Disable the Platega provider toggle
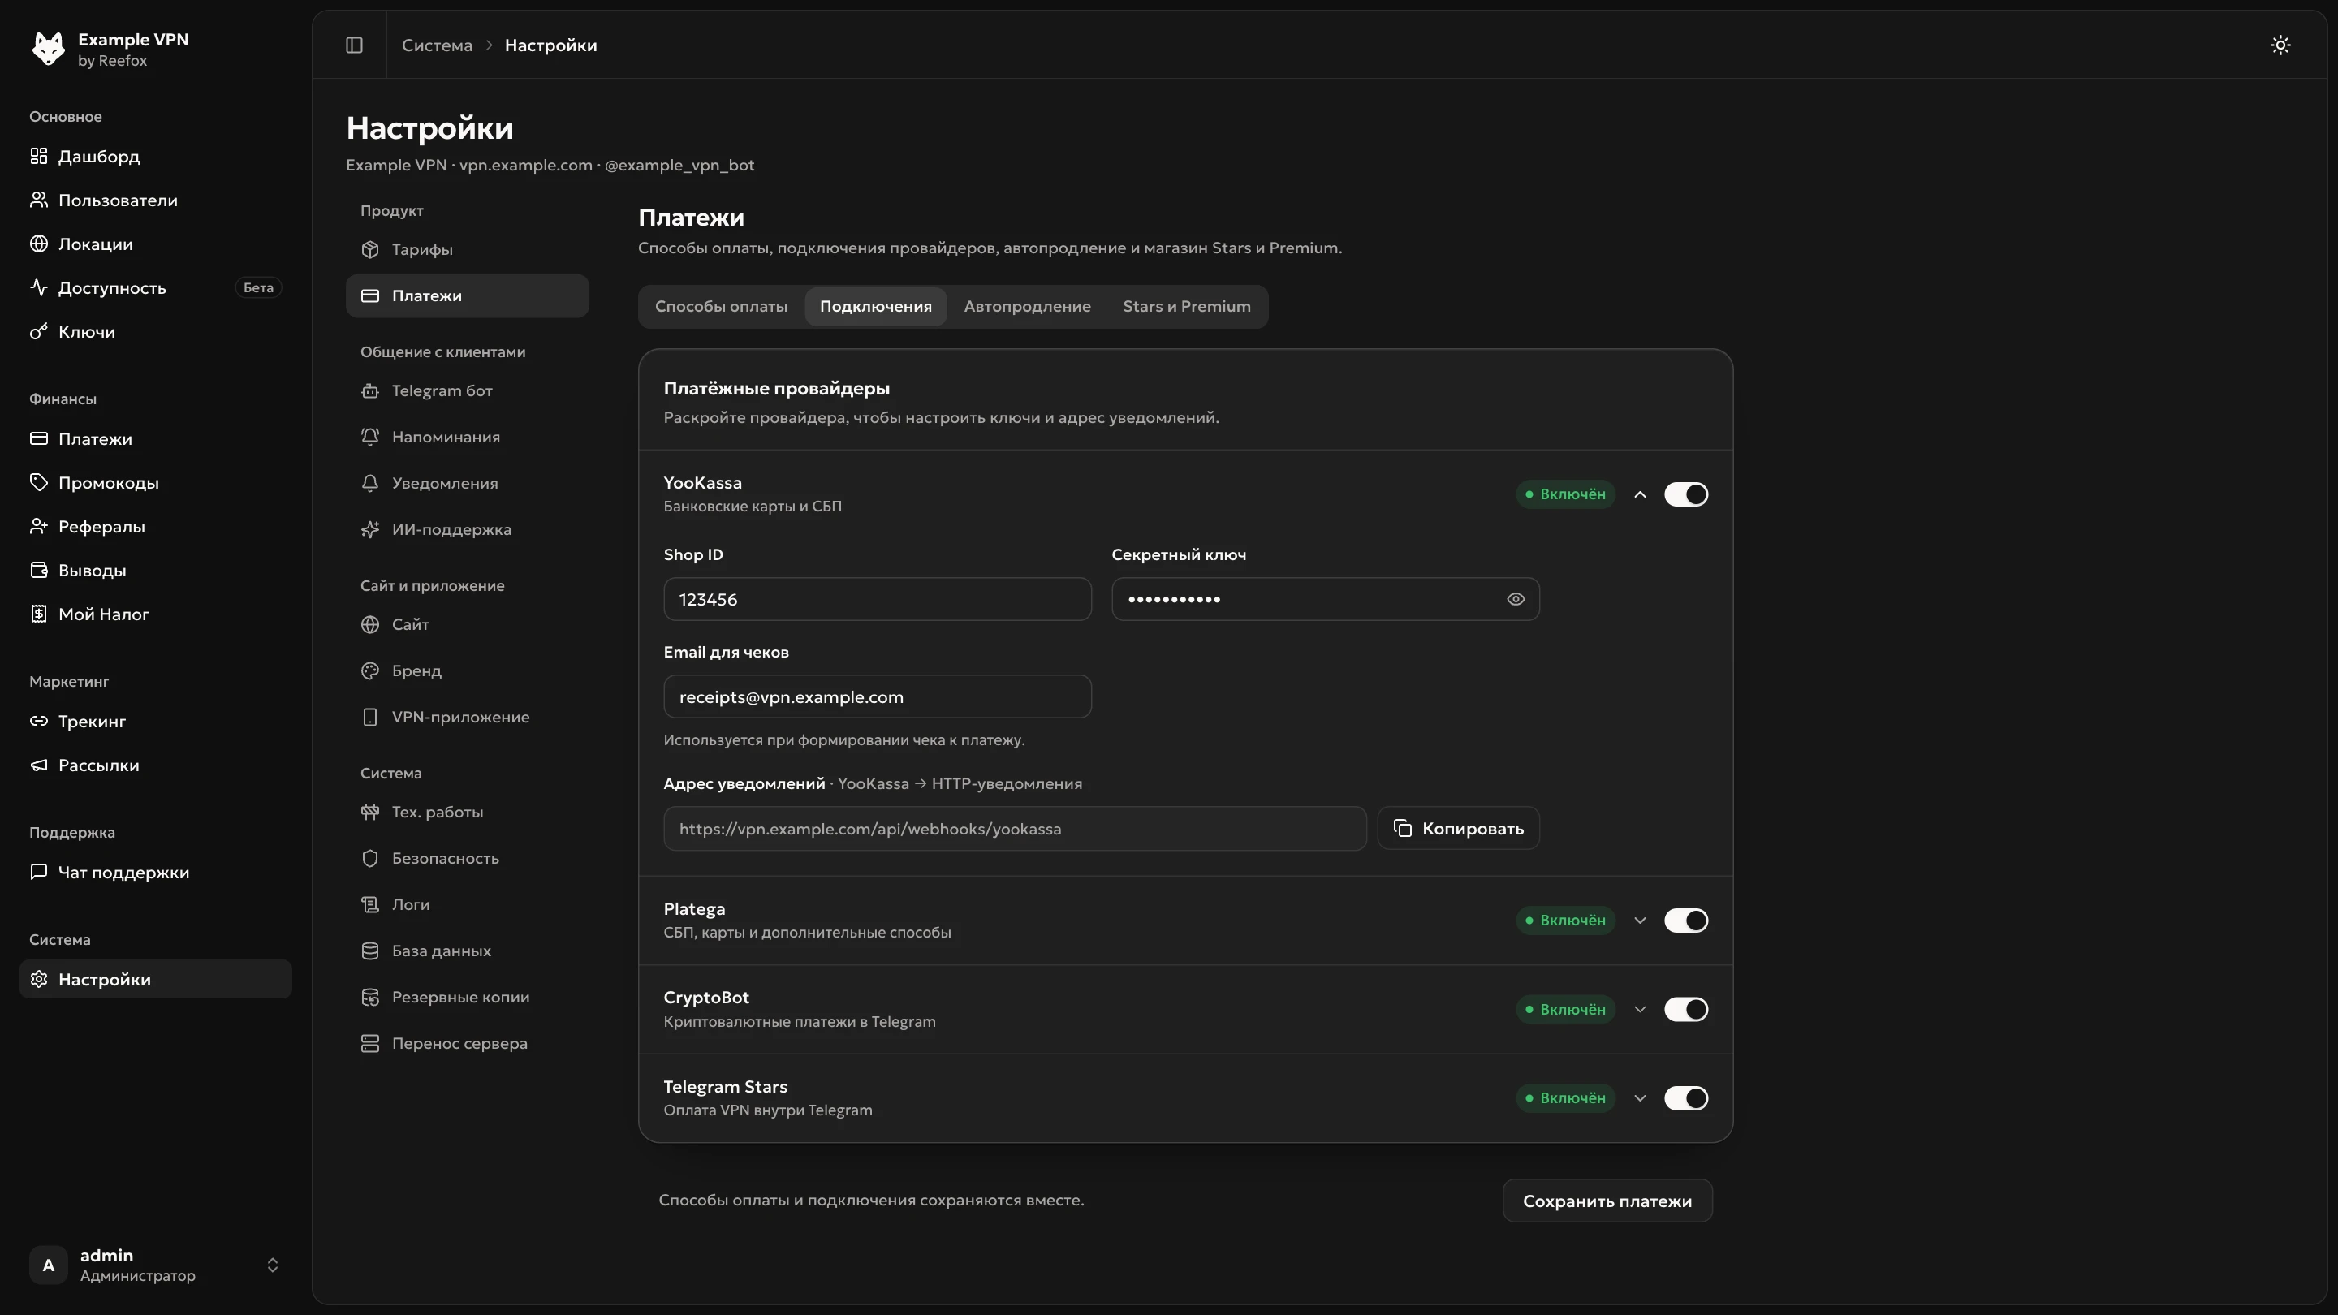Viewport: 2338px width, 1315px height. 1685,921
